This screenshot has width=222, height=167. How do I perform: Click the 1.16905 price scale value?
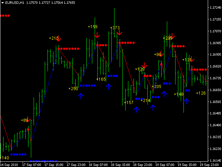(x=215, y=55)
